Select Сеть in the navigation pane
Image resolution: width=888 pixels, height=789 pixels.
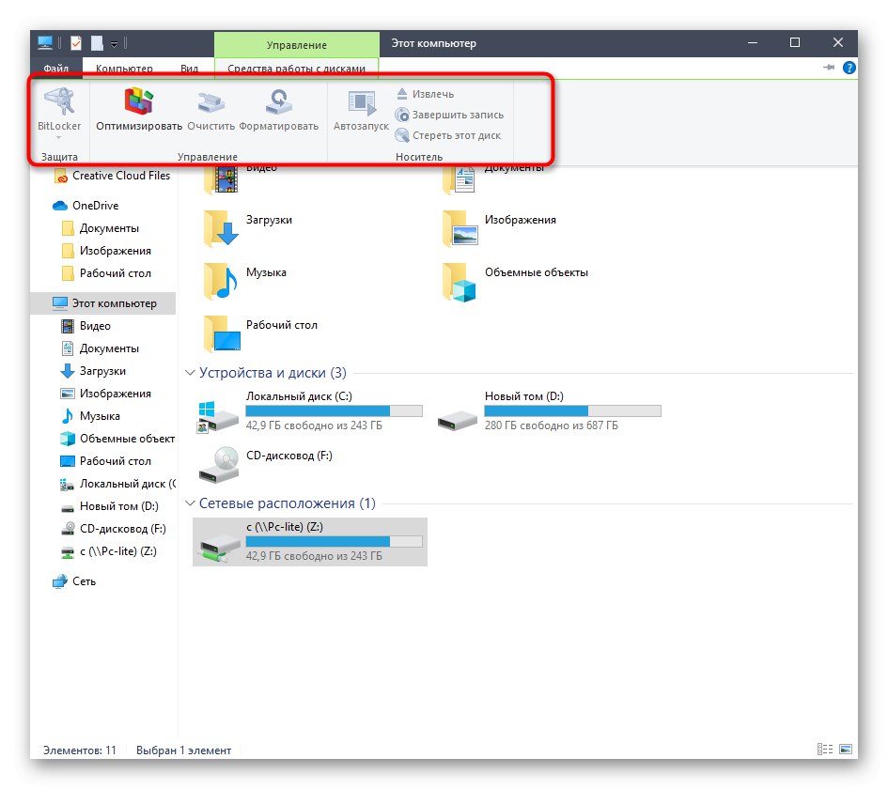tap(74, 581)
